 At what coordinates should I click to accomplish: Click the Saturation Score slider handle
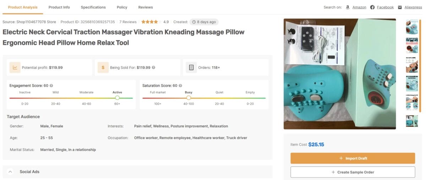189,98
